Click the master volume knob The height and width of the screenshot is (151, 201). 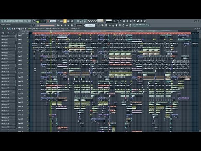33,21
